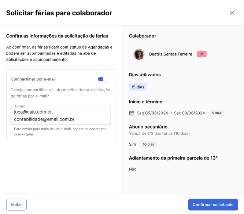Confirm with Confirmar solicitação button

[x=213, y=205]
